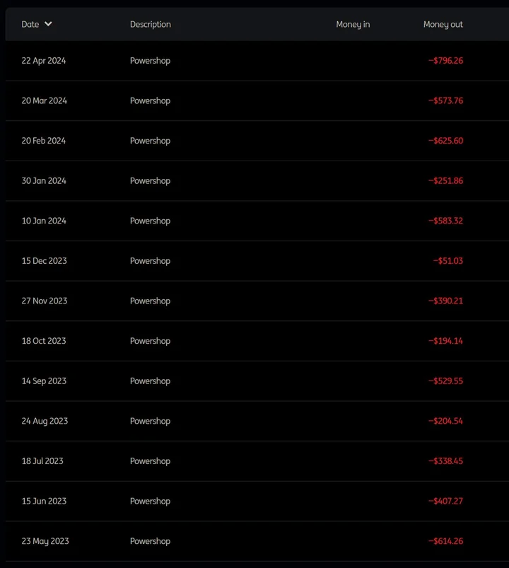The width and height of the screenshot is (509, 568).
Task: Click the Money in column header
Action: tap(353, 24)
